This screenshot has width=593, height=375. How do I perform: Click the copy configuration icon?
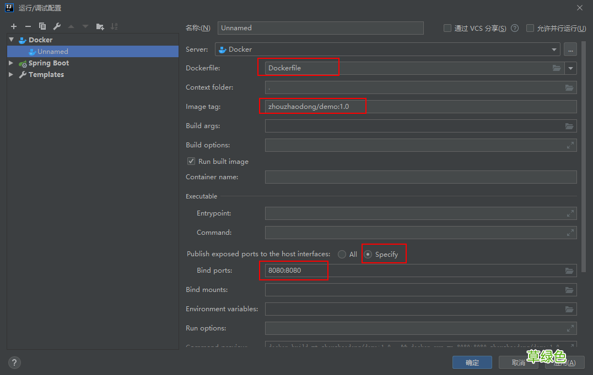click(x=42, y=26)
